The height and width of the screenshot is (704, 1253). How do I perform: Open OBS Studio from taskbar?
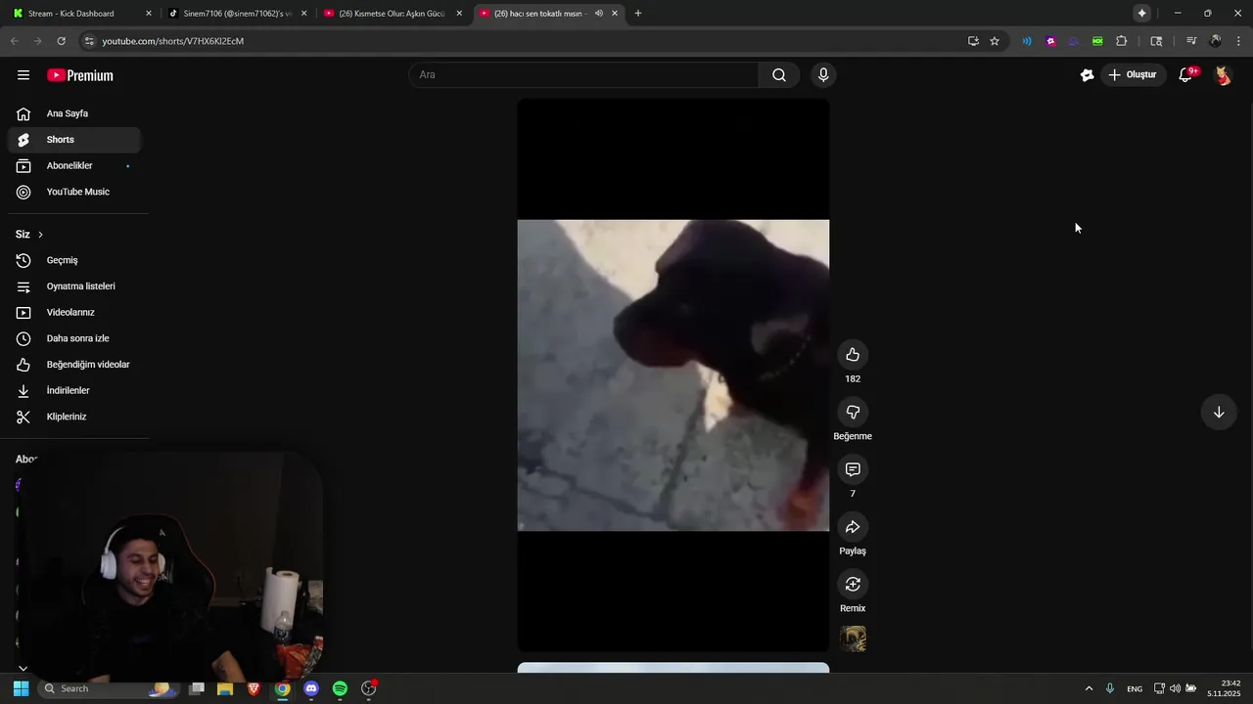[x=369, y=688]
